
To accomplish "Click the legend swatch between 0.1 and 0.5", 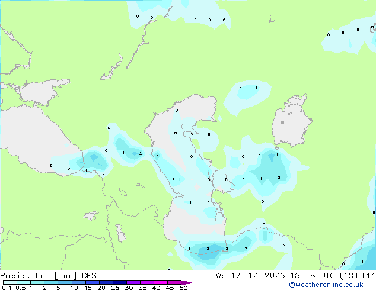I will (10, 282).
